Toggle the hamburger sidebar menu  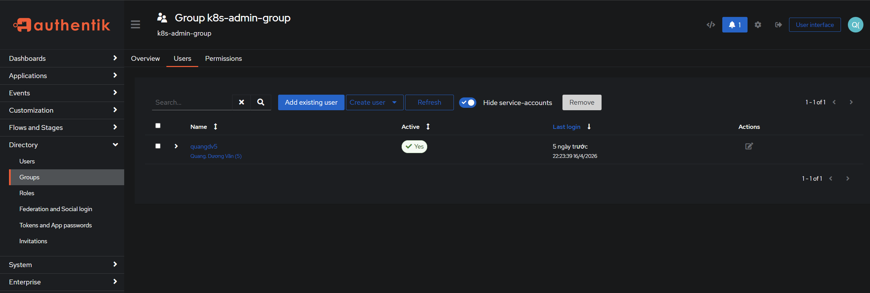135,25
